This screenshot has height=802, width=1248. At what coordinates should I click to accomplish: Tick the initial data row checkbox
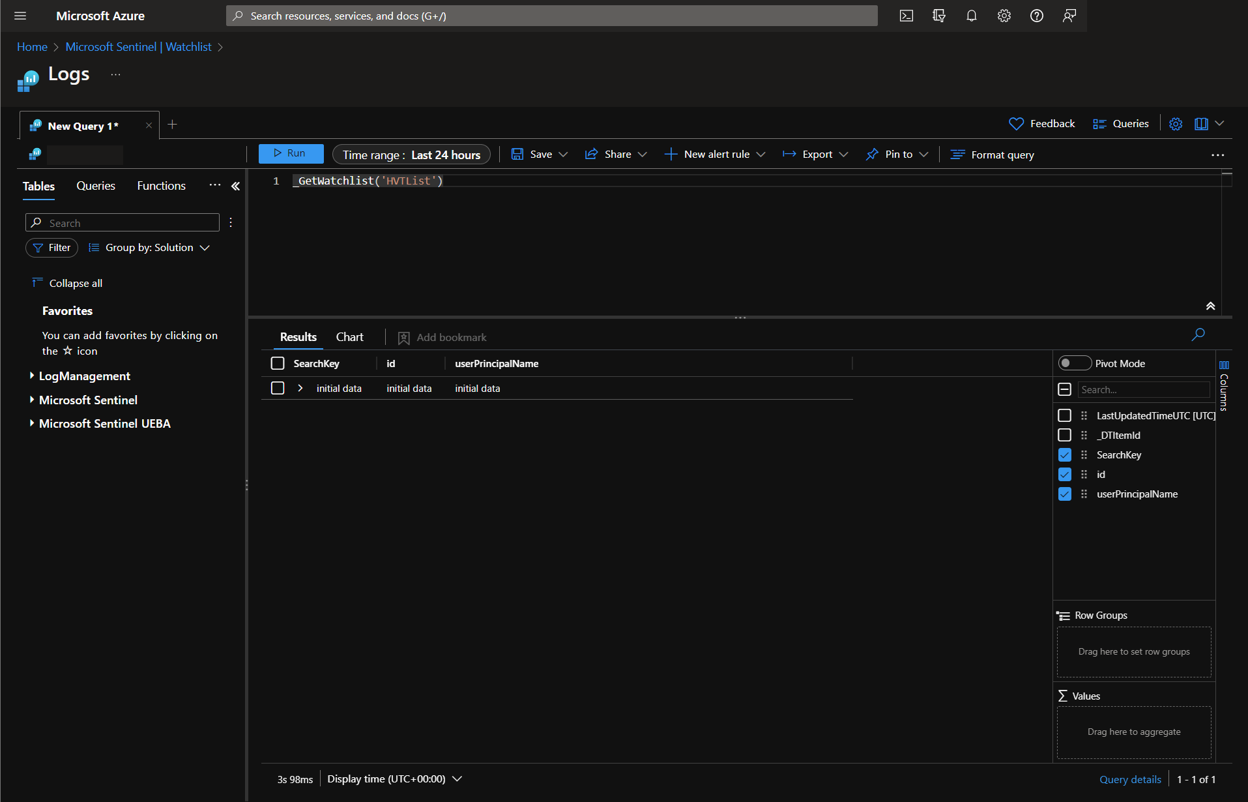click(278, 388)
